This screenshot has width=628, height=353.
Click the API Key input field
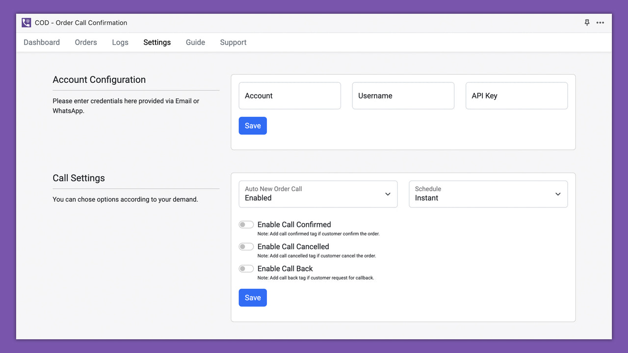click(516, 96)
